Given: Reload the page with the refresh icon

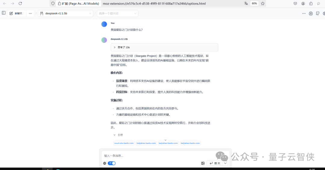Looking at the screenshot, I should 20,4.
